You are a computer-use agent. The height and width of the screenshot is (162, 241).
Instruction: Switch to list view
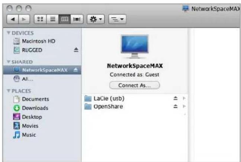(x=52, y=19)
